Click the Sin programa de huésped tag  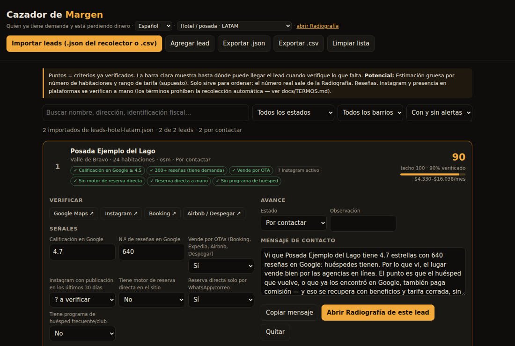(247, 181)
